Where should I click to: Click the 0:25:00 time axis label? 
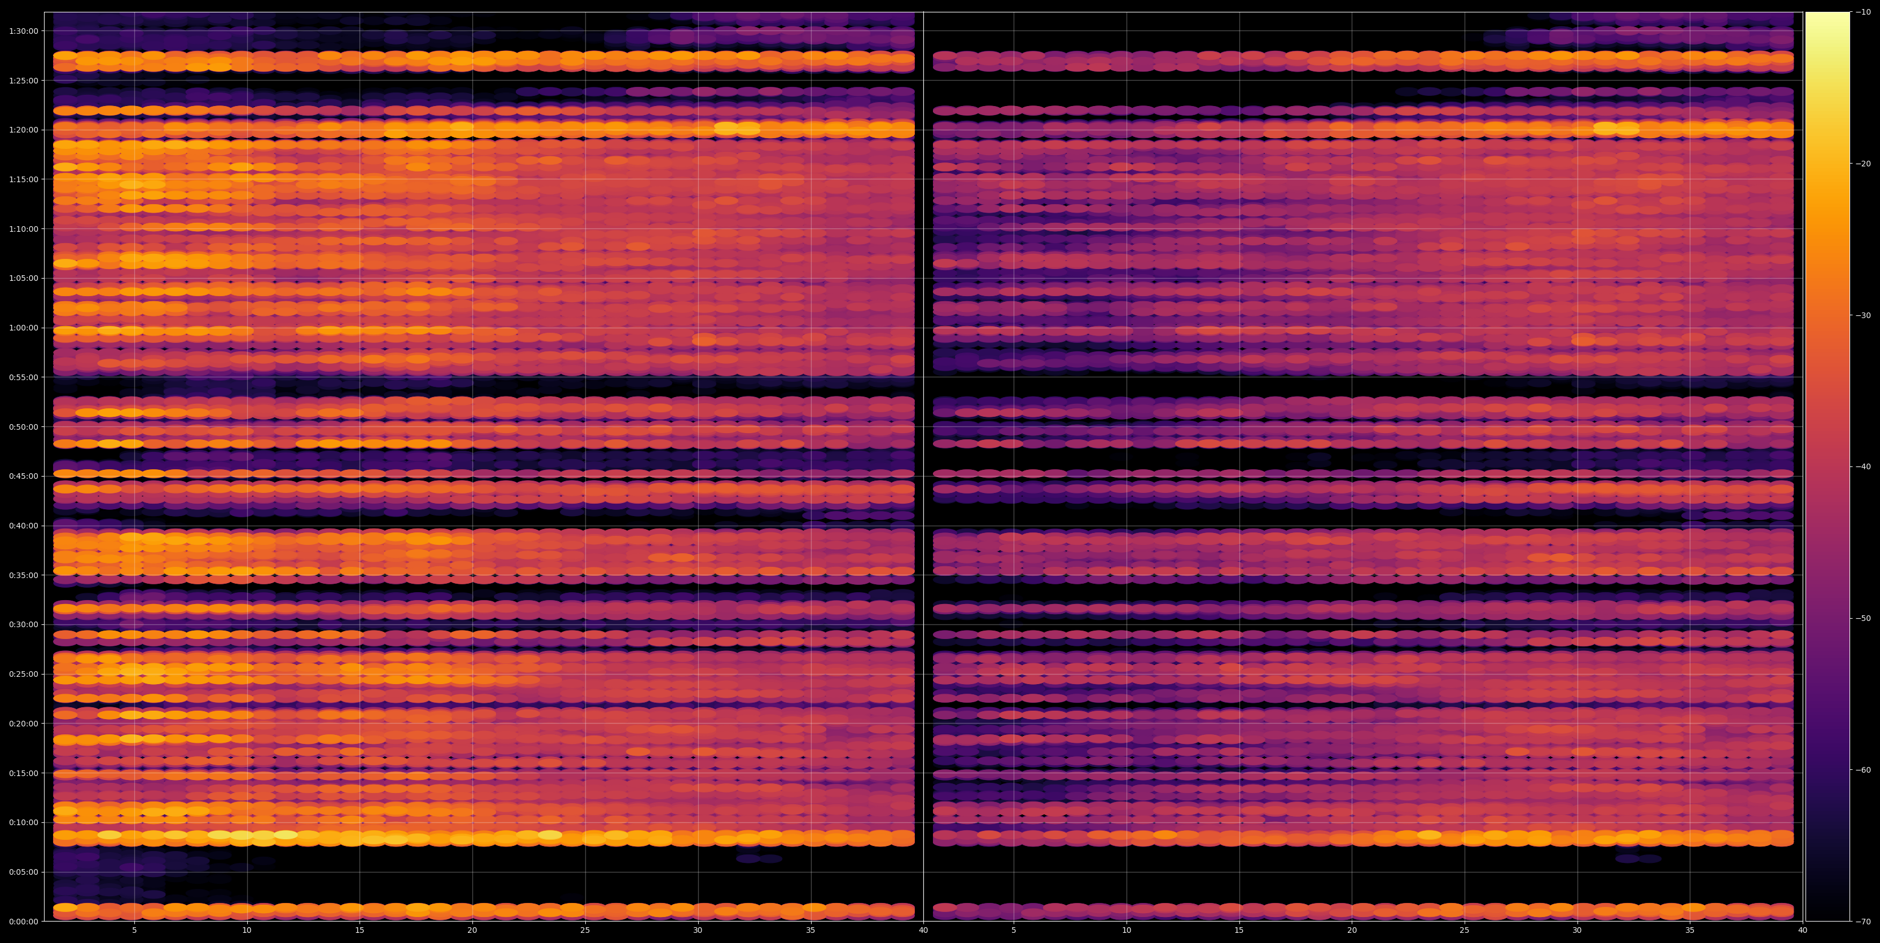pyautogui.click(x=24, y=674)
